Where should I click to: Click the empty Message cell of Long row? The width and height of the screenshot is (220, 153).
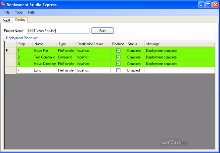click(180, 70)
